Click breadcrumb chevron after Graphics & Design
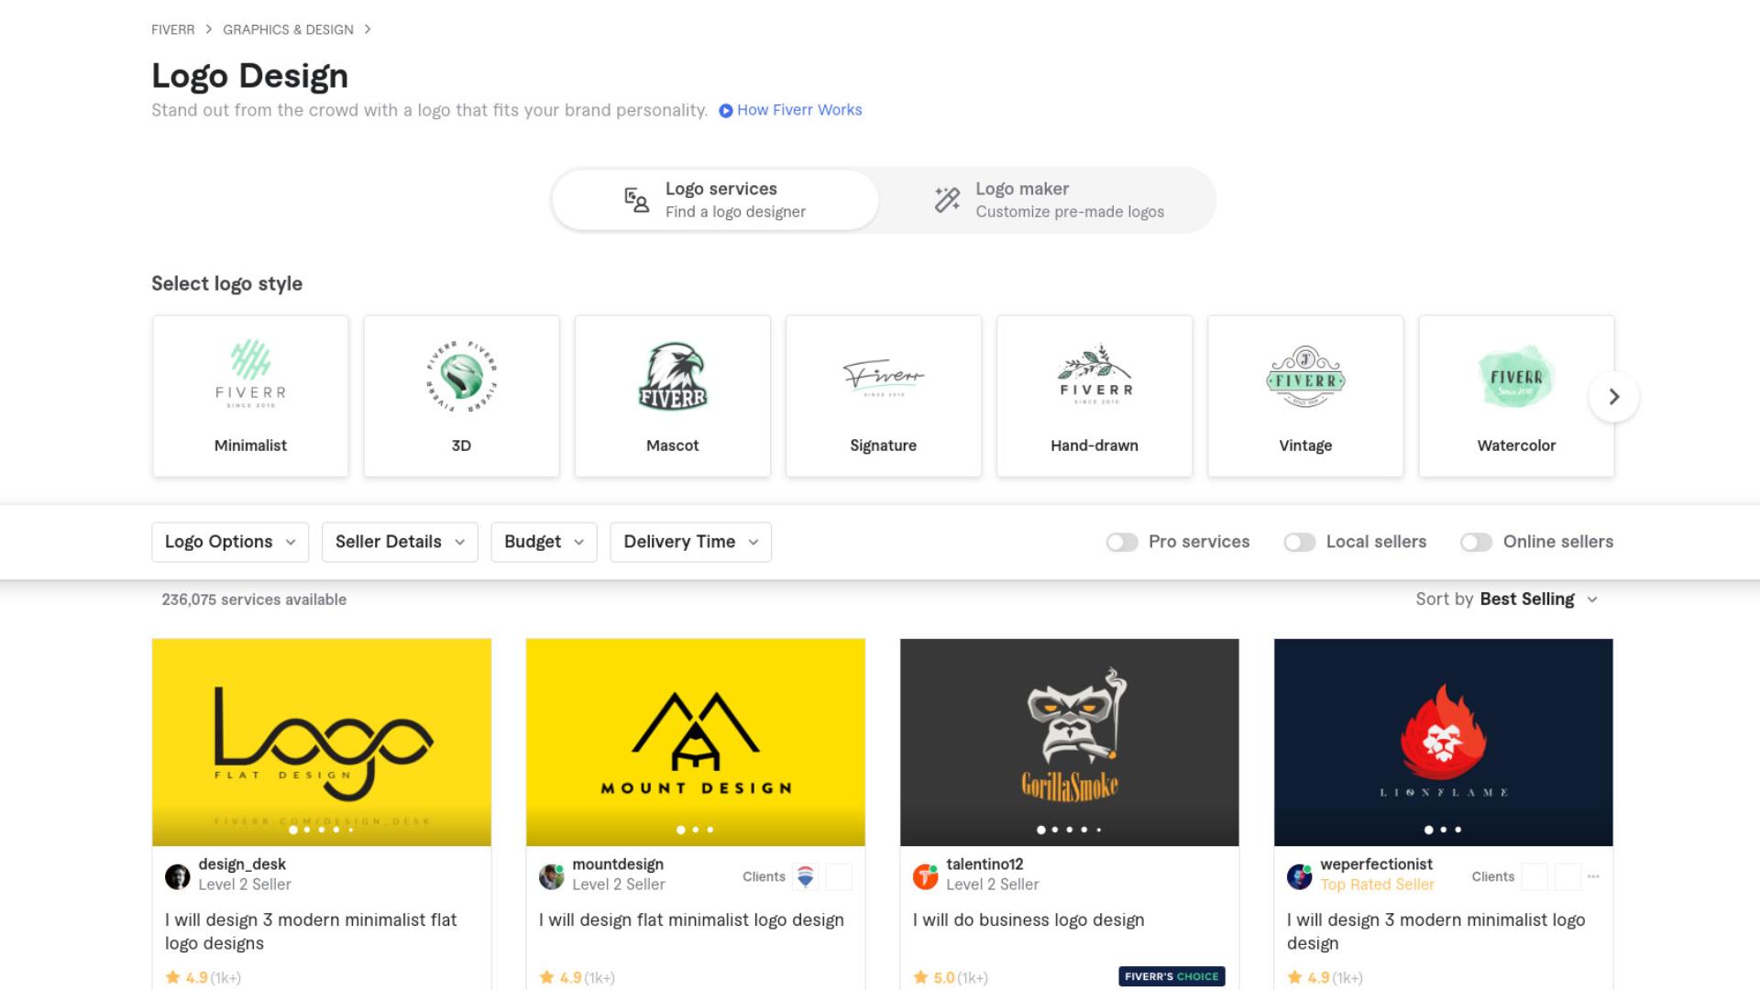The height and width of the screenshot is (990, 1760). [x=368, y=29]
